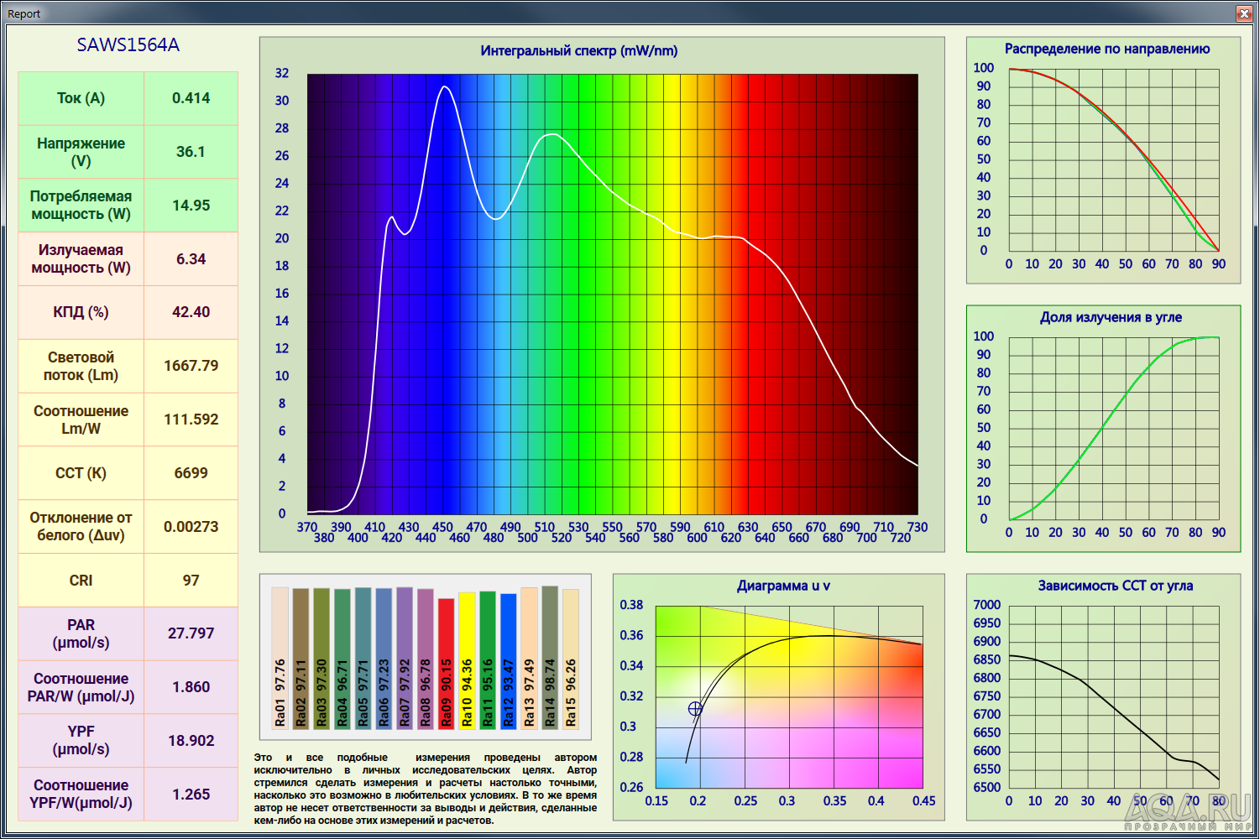Click the Ra03 97.30 color bar
This screenshot has height=839, width=1260.
[322, 658]
